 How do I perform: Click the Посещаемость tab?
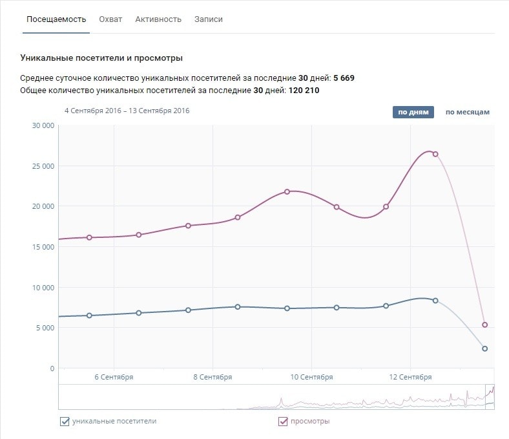56,19
